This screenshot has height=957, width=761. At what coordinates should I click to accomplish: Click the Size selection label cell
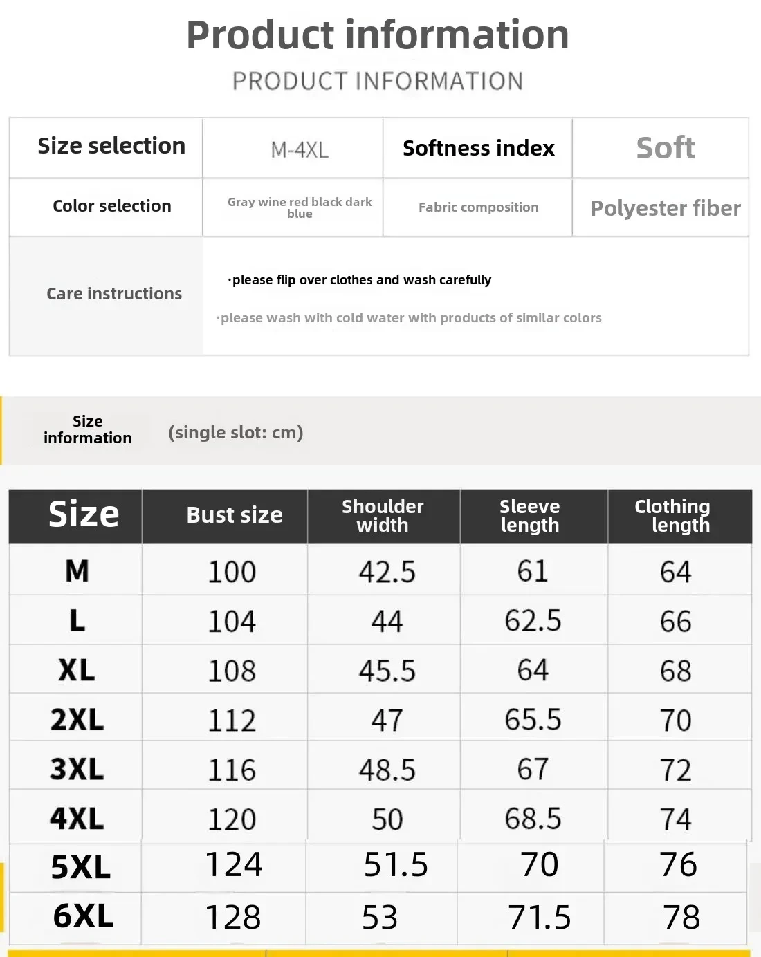(111, 146)
